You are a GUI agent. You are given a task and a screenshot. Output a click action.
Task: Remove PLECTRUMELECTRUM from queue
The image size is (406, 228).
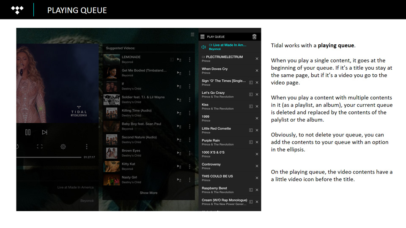pyautogui.click(x=257, y=59)
